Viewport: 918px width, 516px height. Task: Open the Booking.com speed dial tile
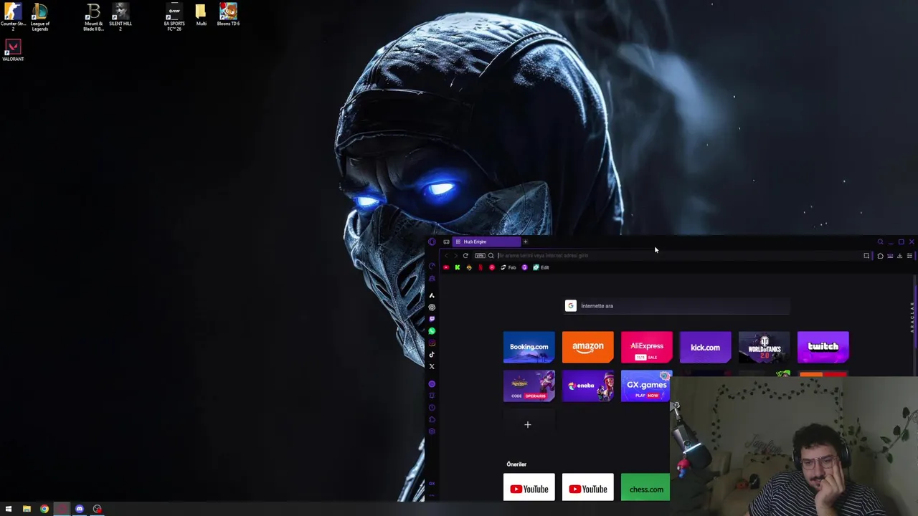click(529, 347)
